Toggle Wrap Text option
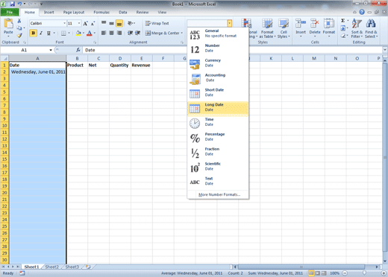 pos(157,23)
